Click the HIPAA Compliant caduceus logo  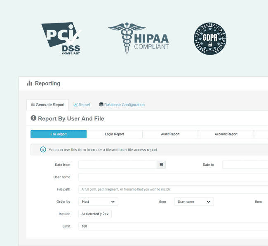click(139, 39)
